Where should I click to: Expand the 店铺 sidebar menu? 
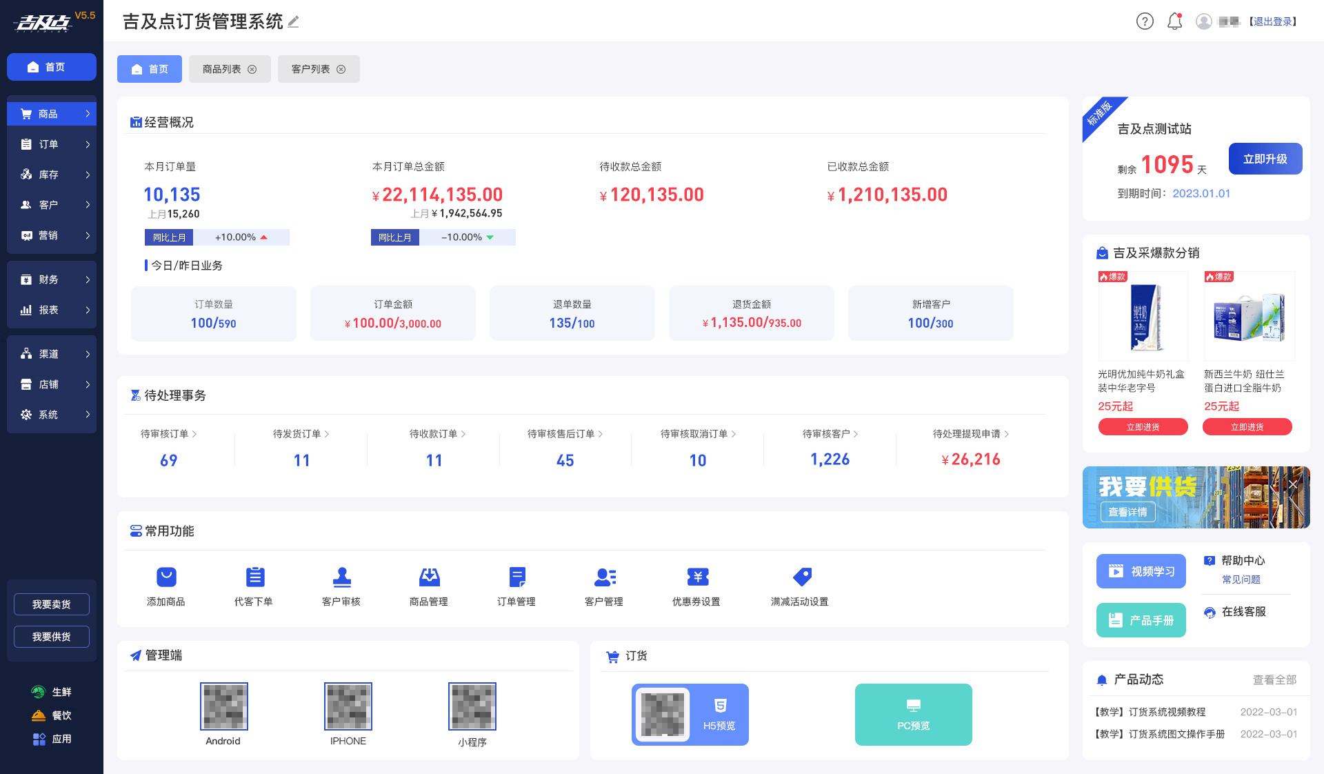click(52, 384)
